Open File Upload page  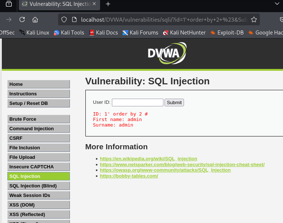(39, 157)
